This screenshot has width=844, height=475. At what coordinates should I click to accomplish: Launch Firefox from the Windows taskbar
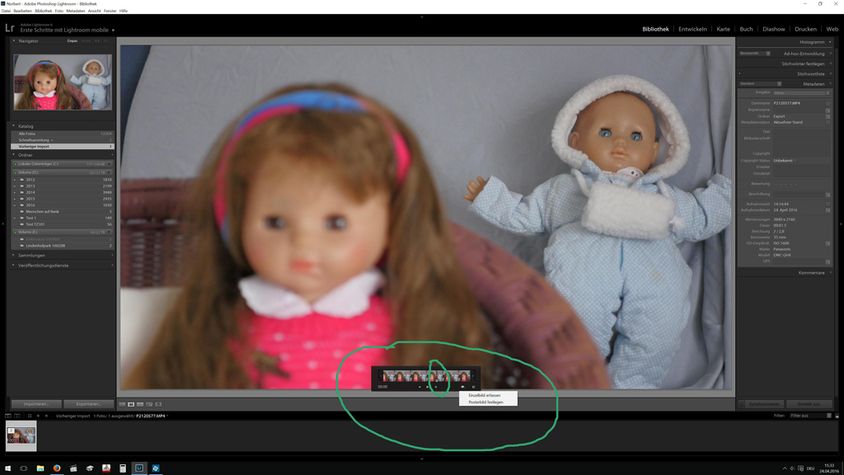[x=56, y=467]
